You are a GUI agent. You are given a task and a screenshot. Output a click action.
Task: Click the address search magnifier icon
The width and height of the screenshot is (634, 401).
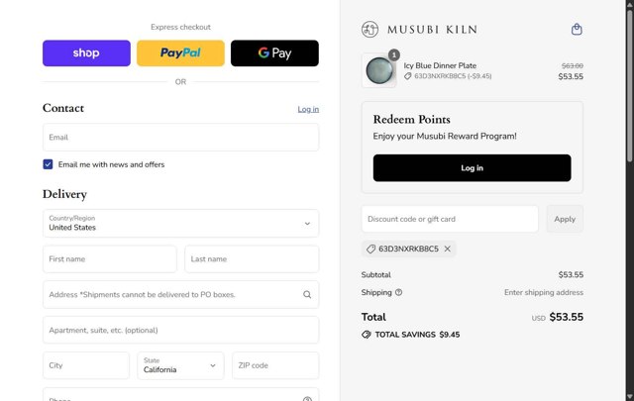tap(307, 295)
